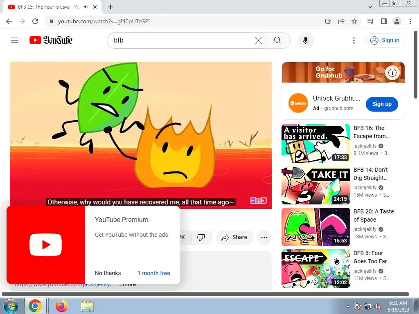Open File Explorer from taskbar
The image size is (419, 314).
click(x=88, y=306)
